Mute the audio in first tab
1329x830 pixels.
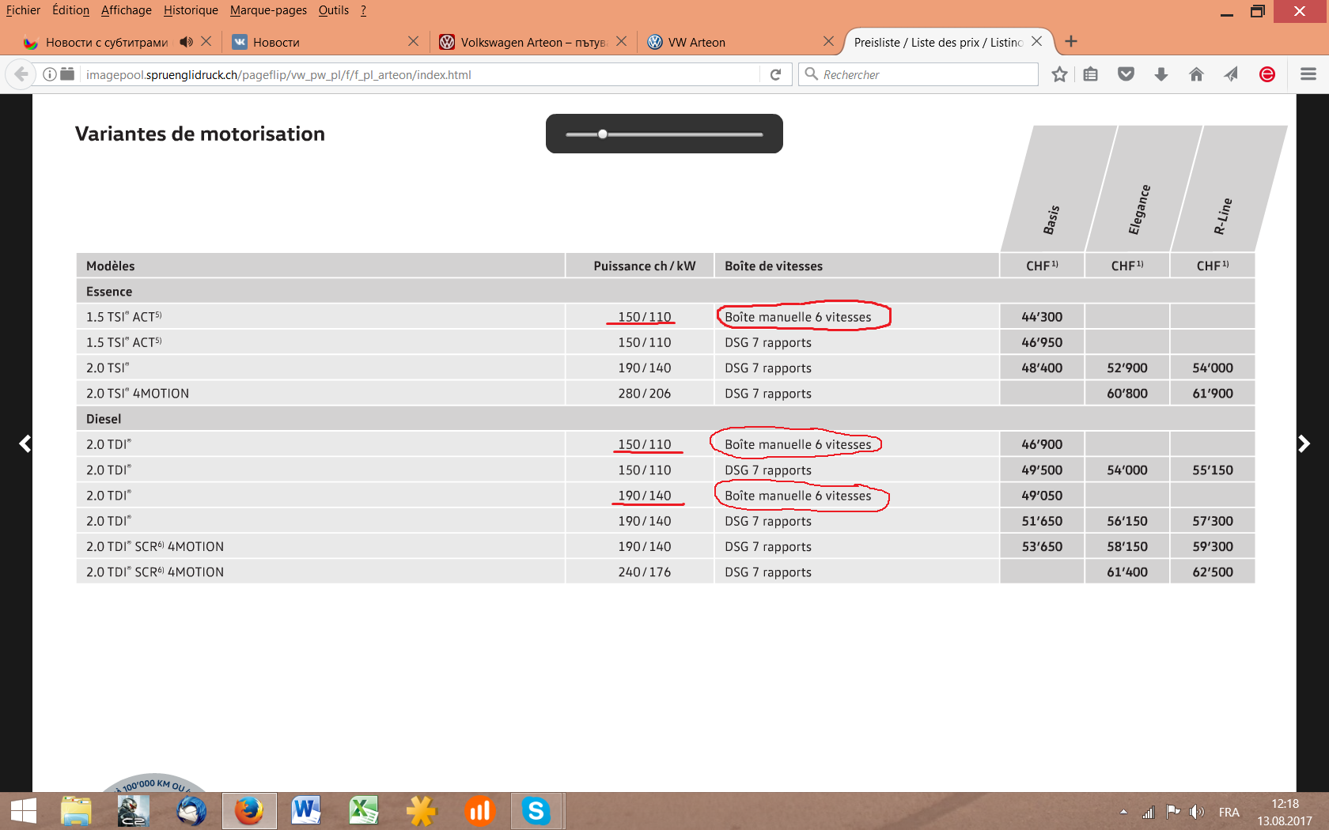[x=186, y=42]
